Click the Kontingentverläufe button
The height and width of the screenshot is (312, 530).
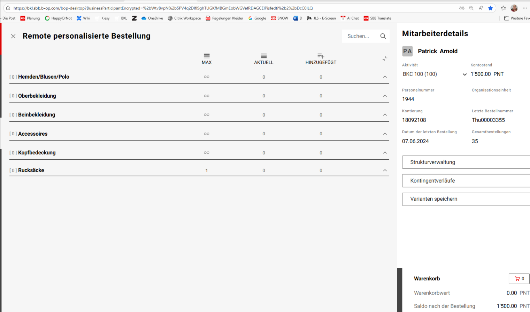click(466, 181)
